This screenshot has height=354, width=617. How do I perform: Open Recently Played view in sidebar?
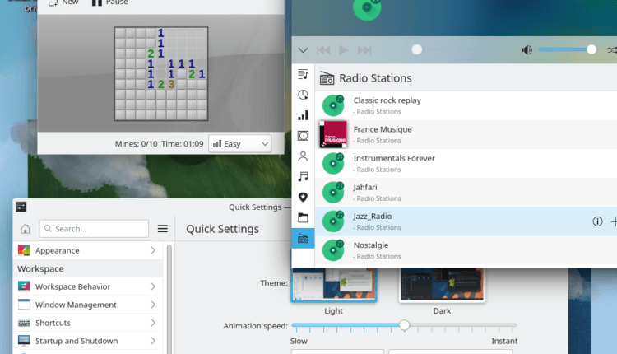[x=303, y=95]
